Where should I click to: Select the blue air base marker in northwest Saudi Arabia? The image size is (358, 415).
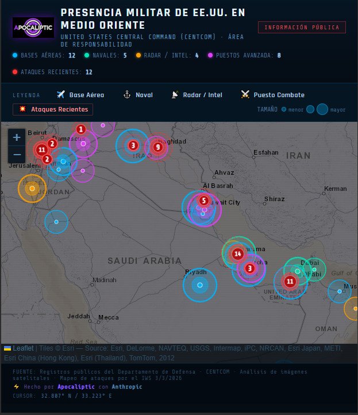[x=56, y=222]
